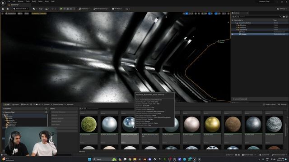Open the camera speed setting
Image resolution: width=289 pixels, height=162 pixels.
pos(224,13)
